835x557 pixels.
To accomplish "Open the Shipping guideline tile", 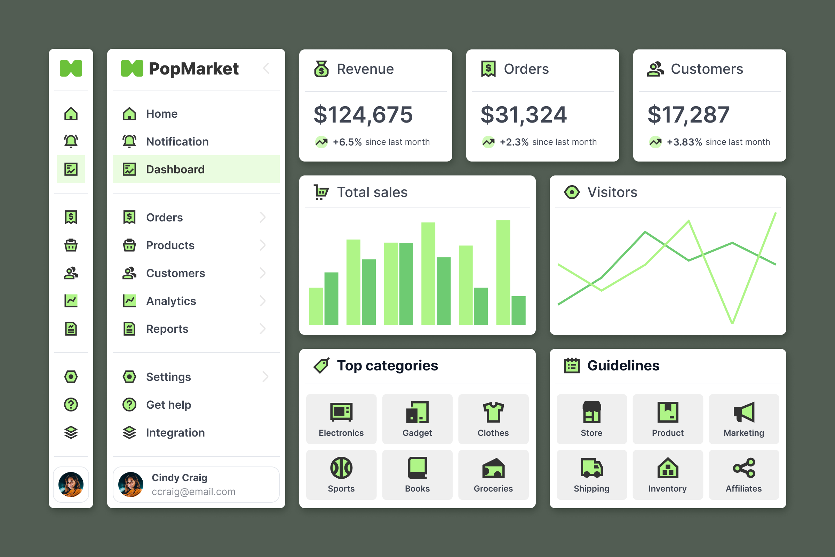I will [x=591, y=474].
